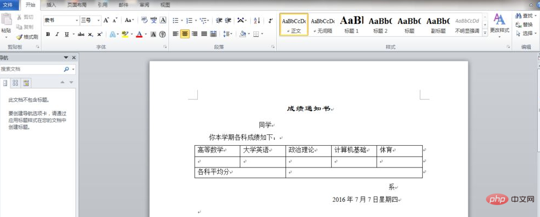Apply the 不明显强调 style

[x=467, y=24]
